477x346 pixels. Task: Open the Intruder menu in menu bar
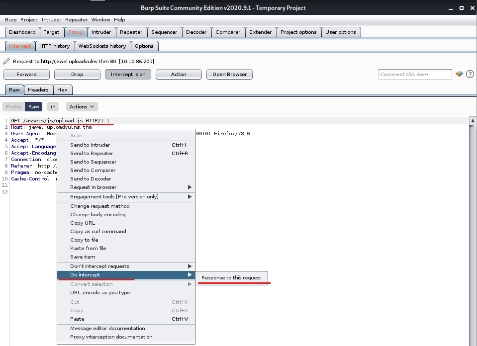(51, 19)
